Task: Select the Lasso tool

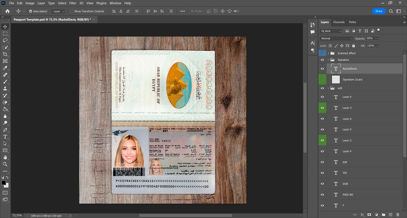Action: 5,40
